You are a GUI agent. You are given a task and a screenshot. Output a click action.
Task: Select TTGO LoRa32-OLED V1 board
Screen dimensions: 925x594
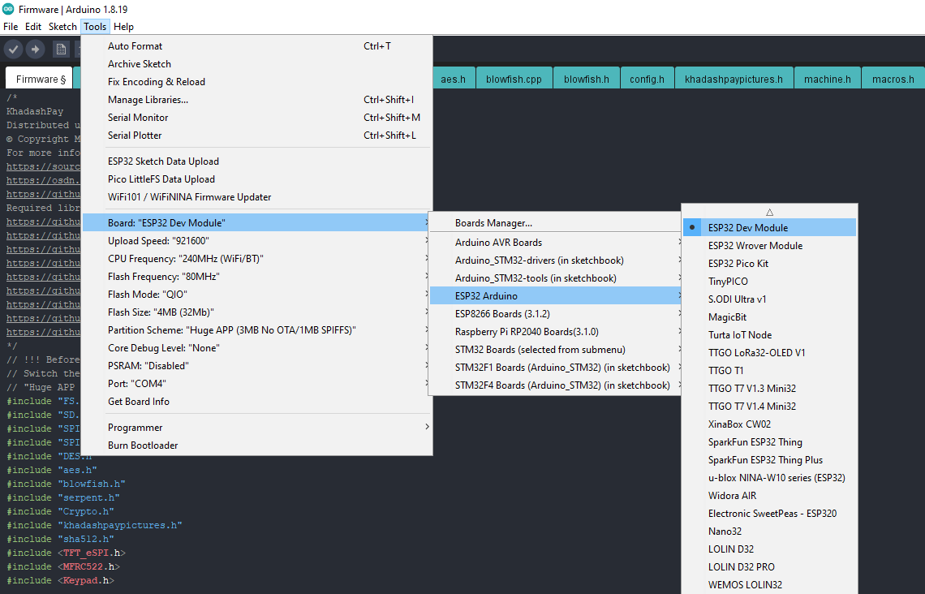pyautogui.click(x=769, y=353)
